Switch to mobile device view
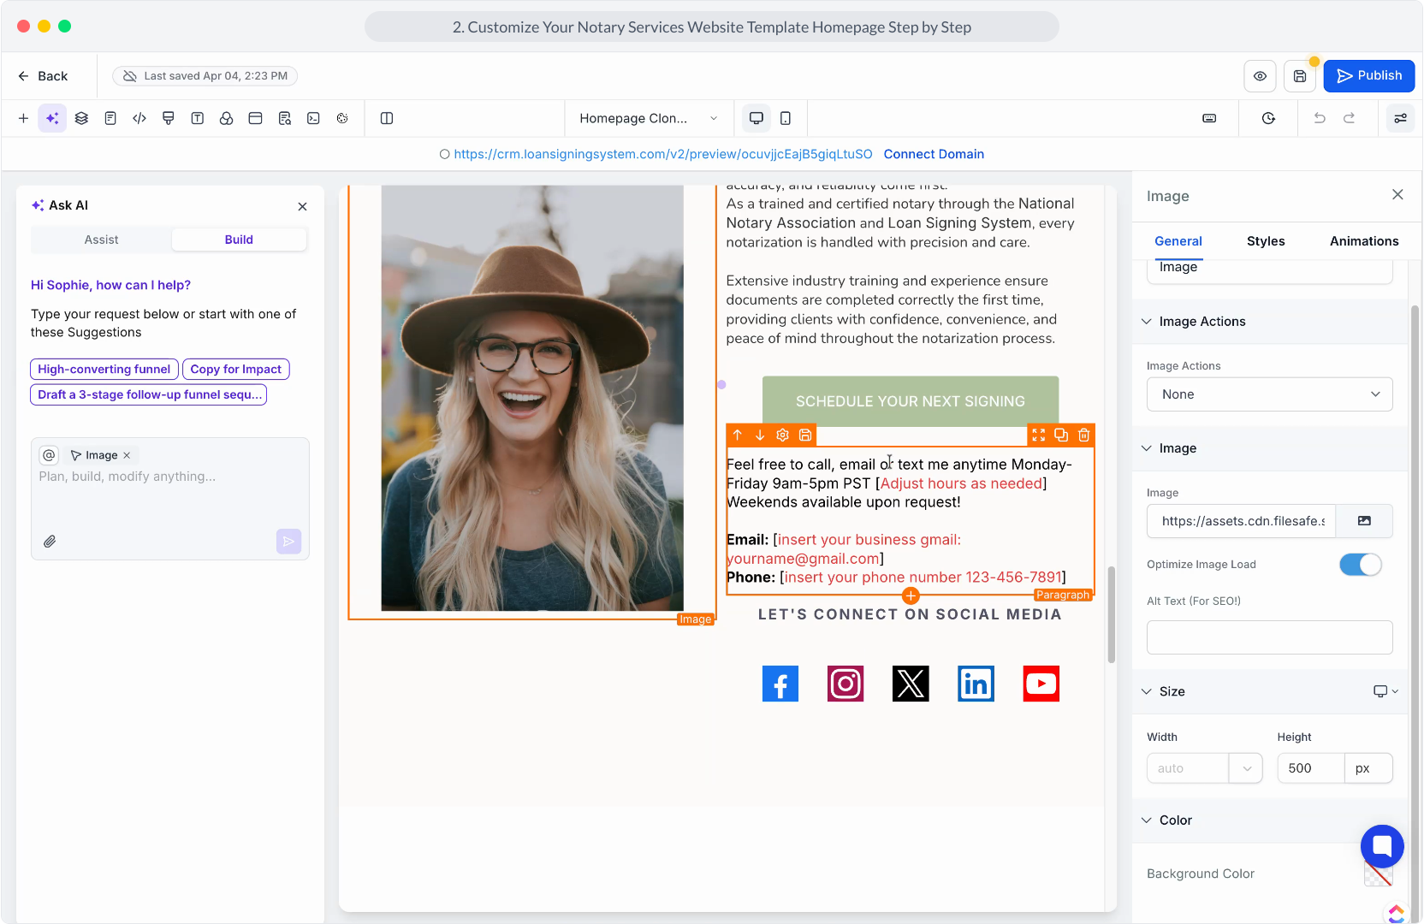Screen dimensions: 1424x924 pos(786,118)
